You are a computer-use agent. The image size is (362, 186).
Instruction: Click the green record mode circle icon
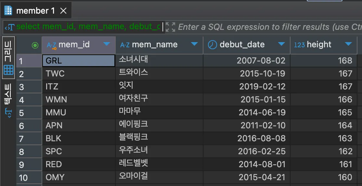pos(35,45)
